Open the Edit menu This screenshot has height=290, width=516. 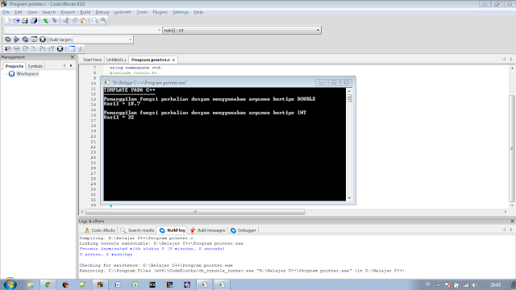point(19,12)
